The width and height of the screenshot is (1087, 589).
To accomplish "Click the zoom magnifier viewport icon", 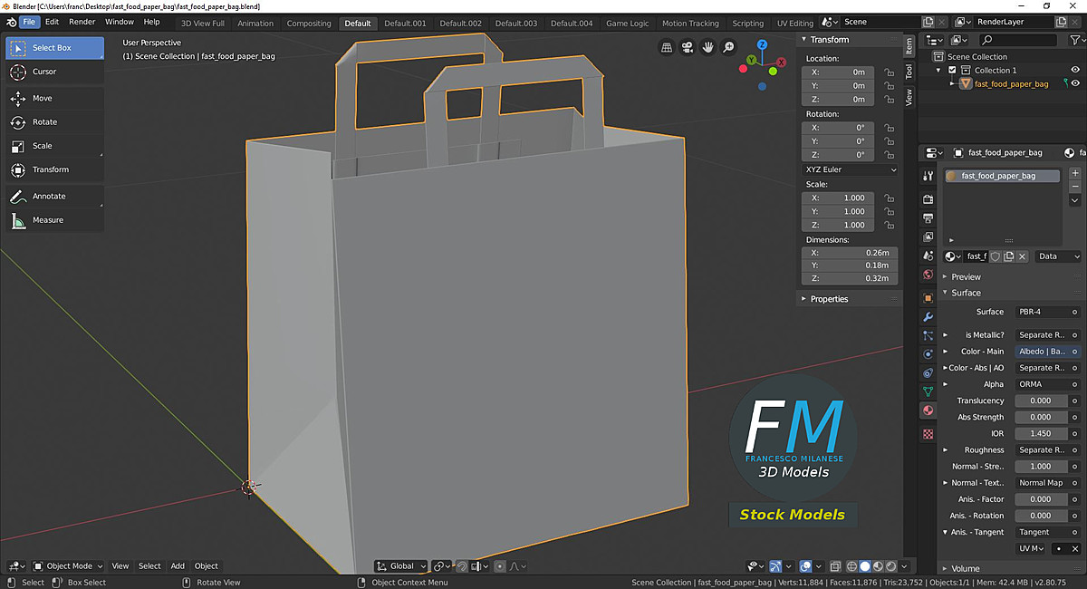I will 728,47.
